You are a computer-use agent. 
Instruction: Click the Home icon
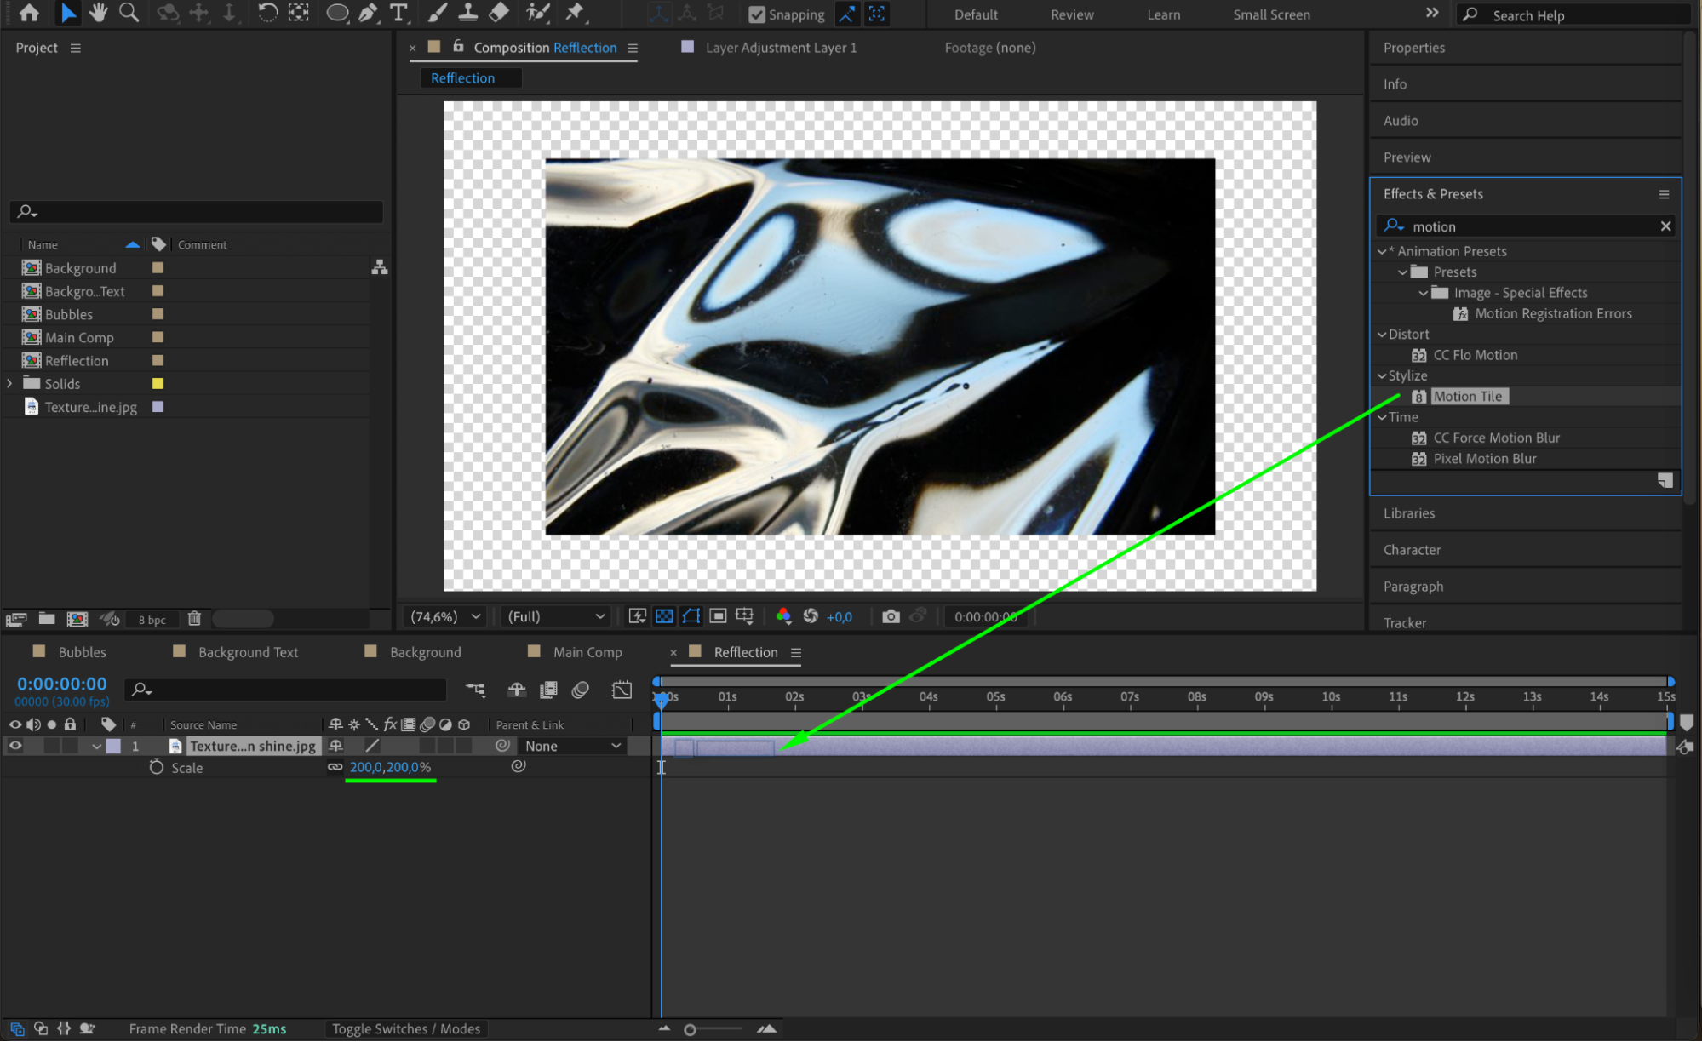click(29, 13)
